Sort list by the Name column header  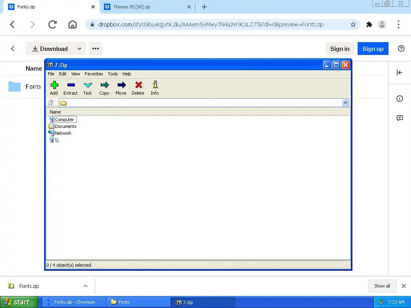[78, 112]
